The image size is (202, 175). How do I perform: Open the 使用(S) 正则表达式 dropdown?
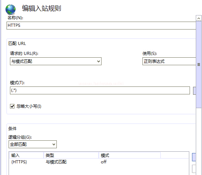(169, 61)
